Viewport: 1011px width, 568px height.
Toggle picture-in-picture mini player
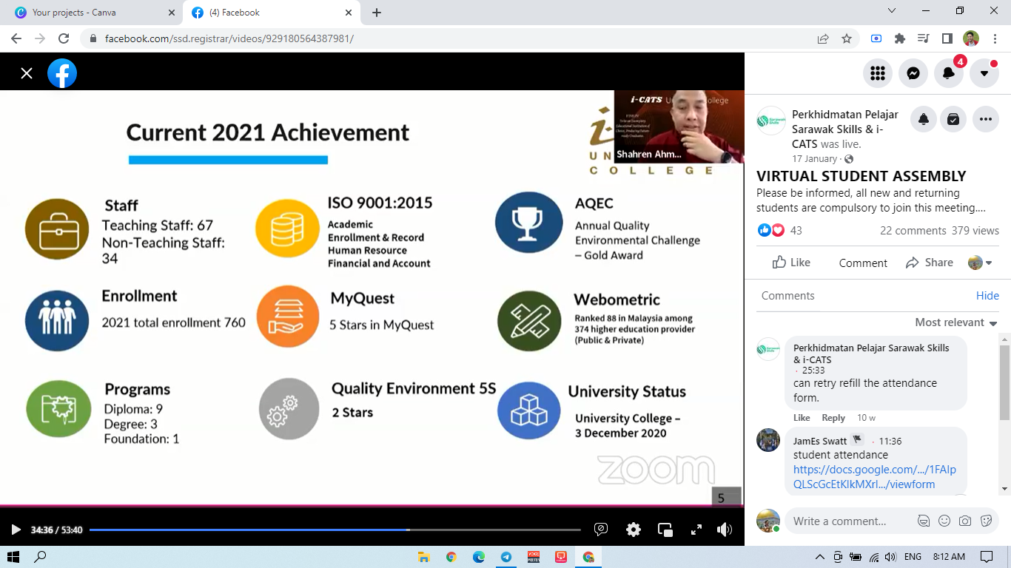pos(665,530)
